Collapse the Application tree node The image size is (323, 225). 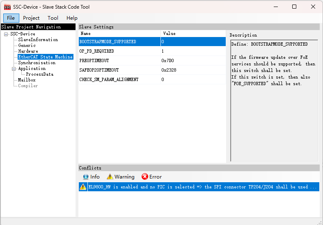14,69
